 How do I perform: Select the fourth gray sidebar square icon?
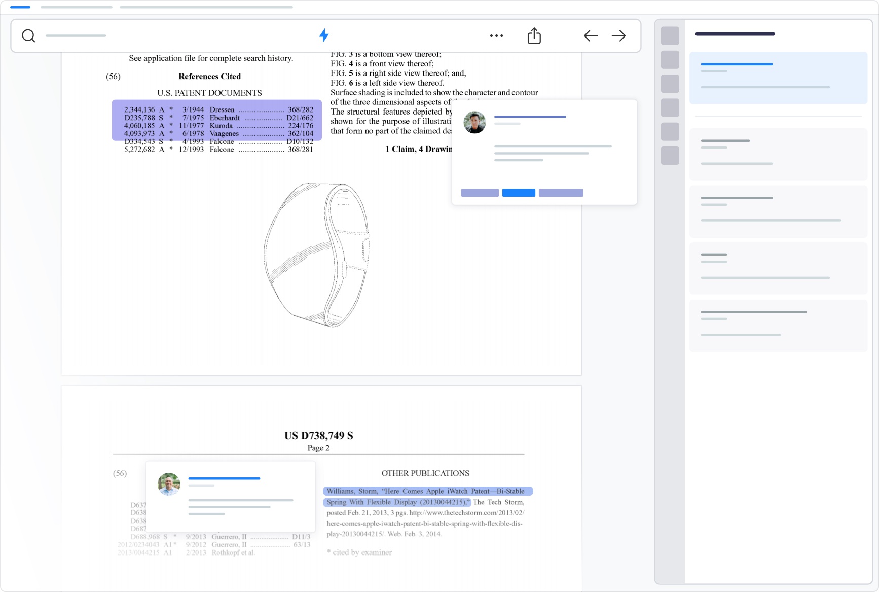coord(670,107)
